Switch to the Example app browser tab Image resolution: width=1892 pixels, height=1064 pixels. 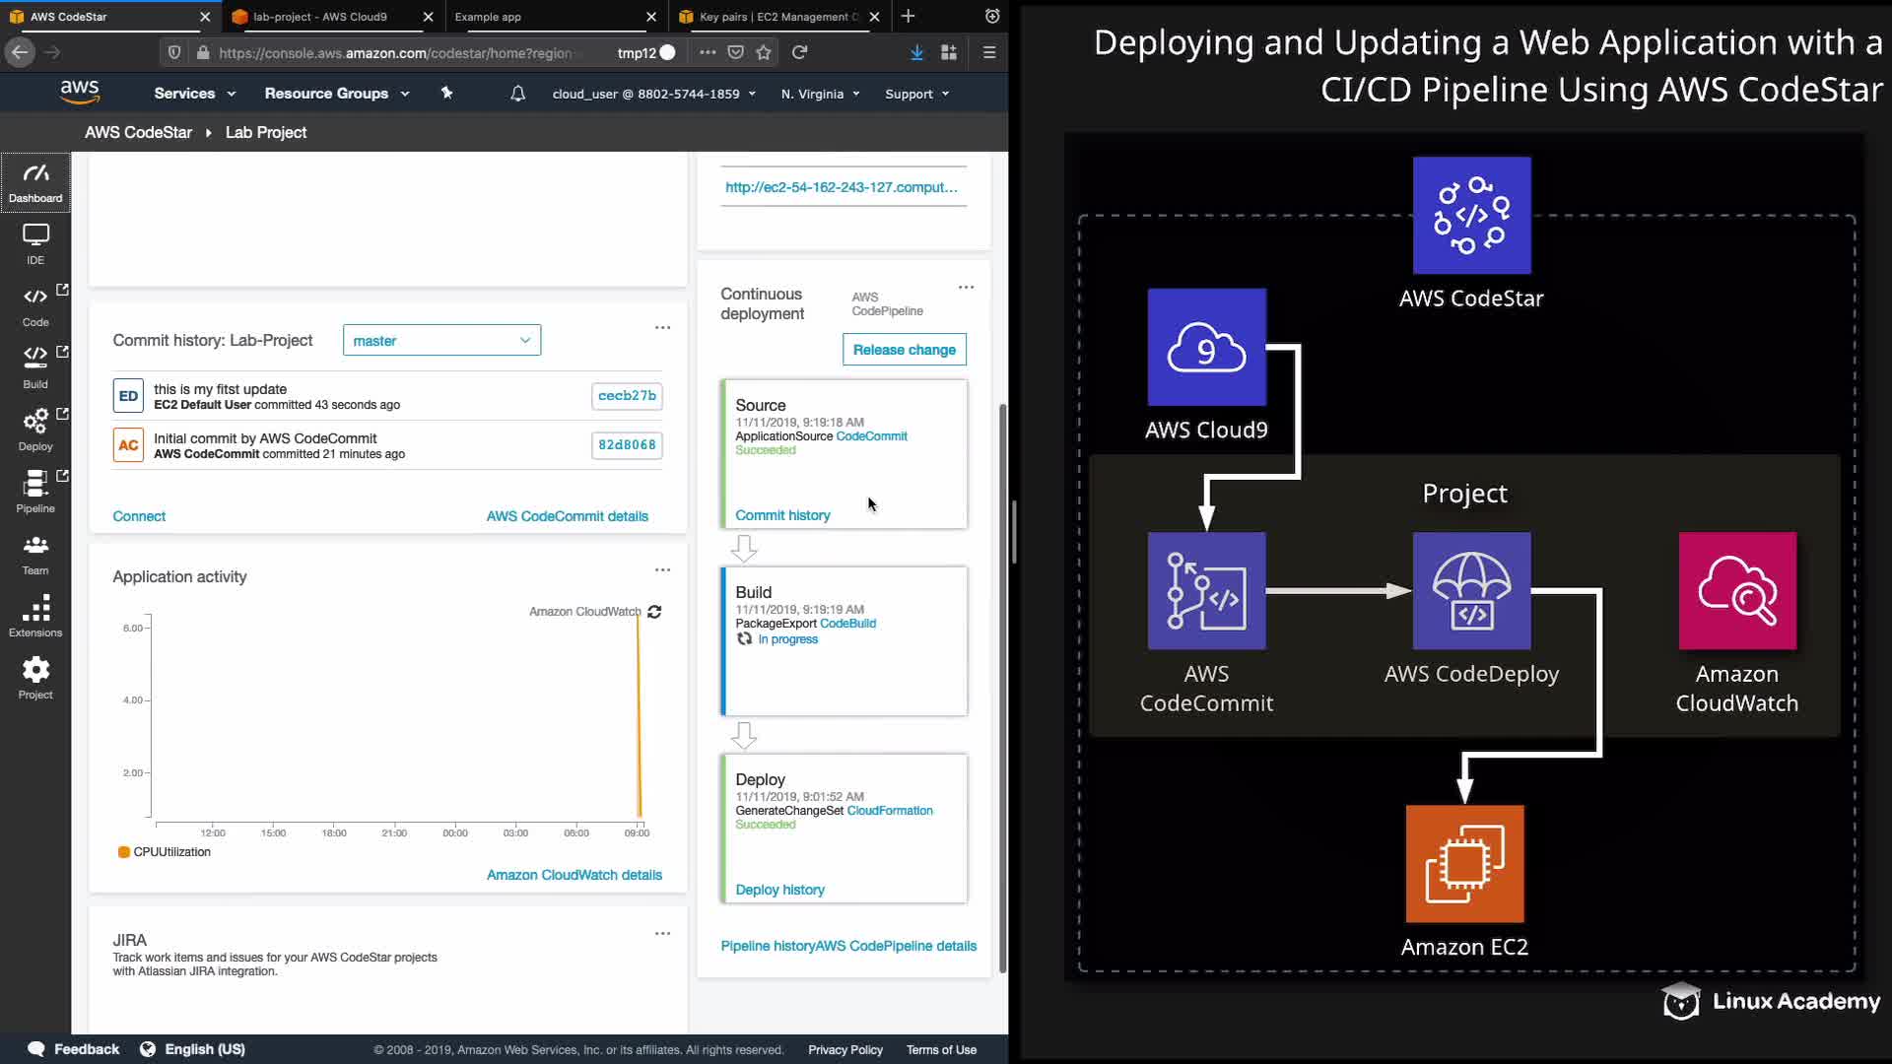tap(488, 17)
